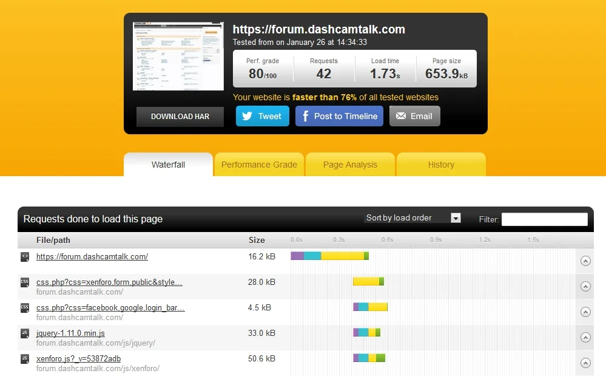Screen dimensions: 606x376
Task: Open the css.php?css=facebook.google.login_bar link
Action: pyautogui.click(x=110, y=308)
